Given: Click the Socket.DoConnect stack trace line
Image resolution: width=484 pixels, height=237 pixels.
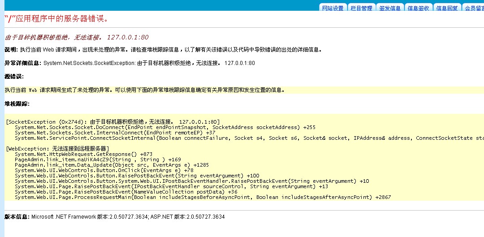Looking at the screenshot, I should 159,127.
